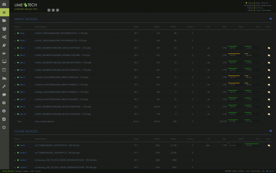Open the VMs monitor icon in sidebar

click(x=4, y=61)
